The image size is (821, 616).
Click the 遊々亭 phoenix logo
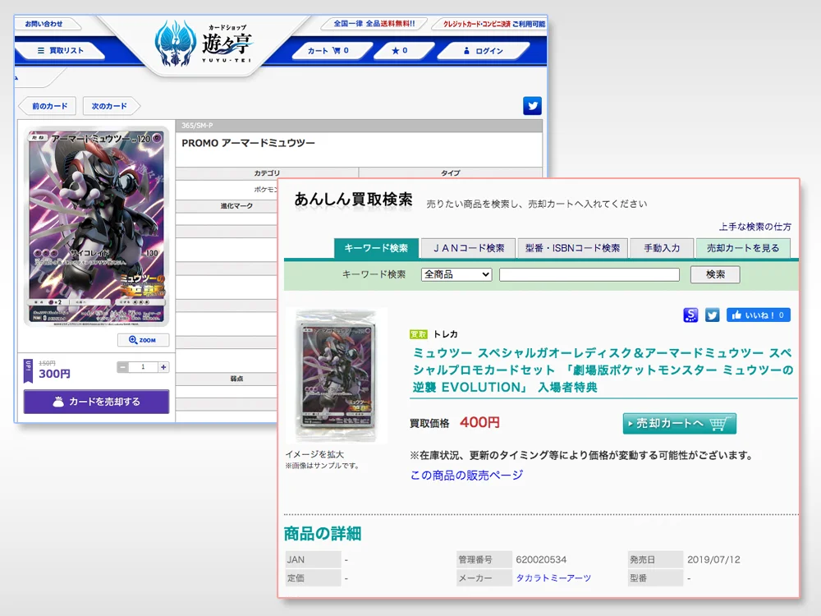(x=204, y=44)
